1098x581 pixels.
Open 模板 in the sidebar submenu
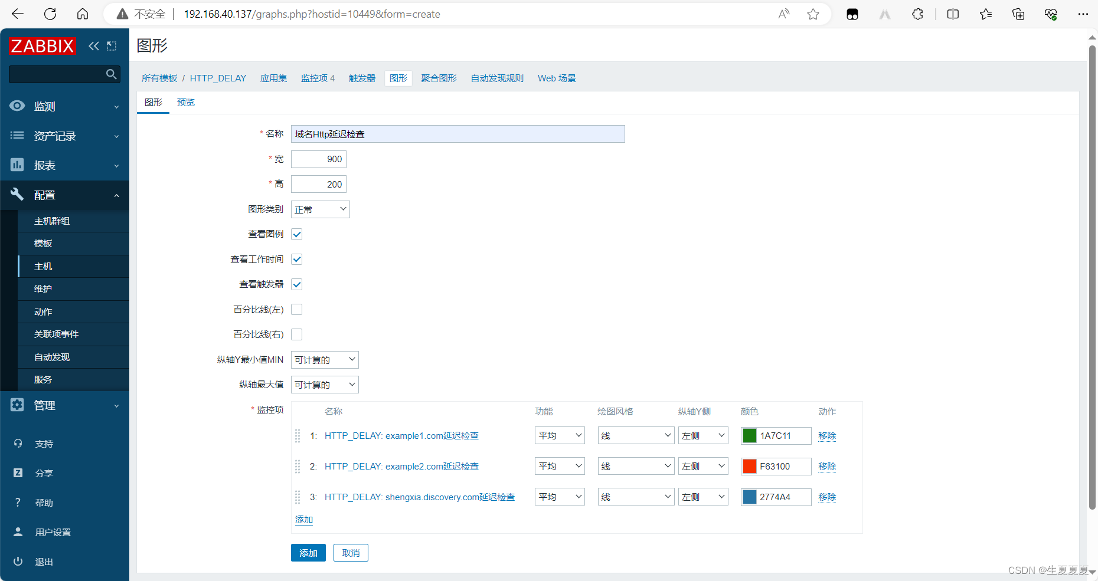pos(43,243)
